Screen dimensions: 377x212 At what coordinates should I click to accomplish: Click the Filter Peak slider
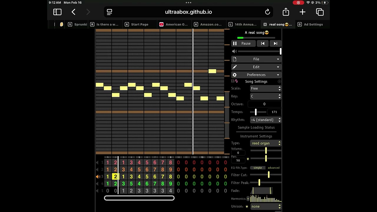click(266, 183)
